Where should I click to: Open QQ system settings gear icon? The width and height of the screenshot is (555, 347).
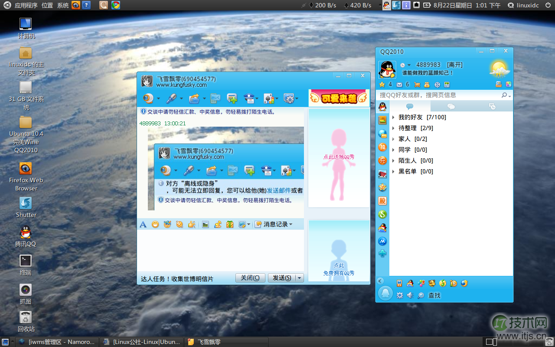click(399, 295)
